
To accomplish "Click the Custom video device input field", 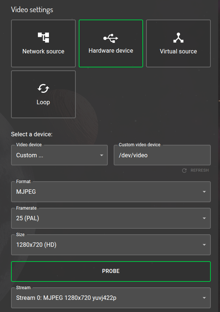I will 162,155.
